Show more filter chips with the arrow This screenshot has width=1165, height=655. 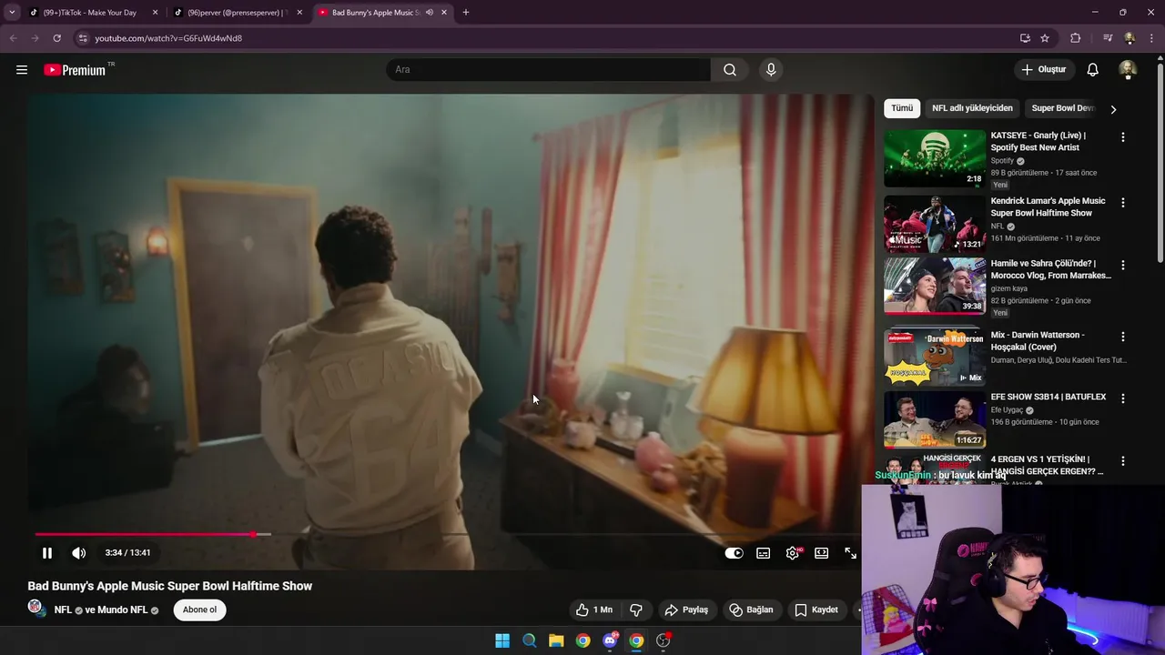pos(1113,109)
